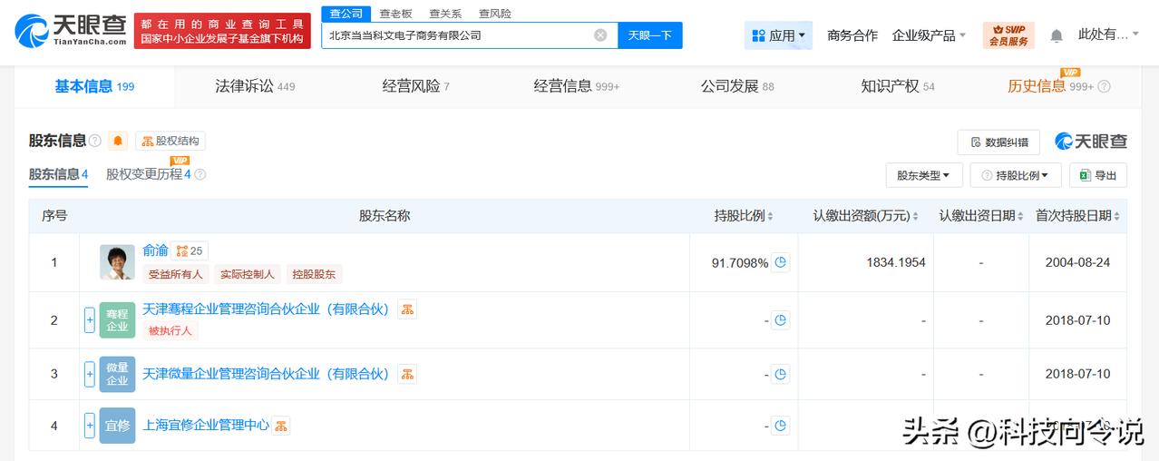Sort by 持股比例 column arrows

(772, 216)
